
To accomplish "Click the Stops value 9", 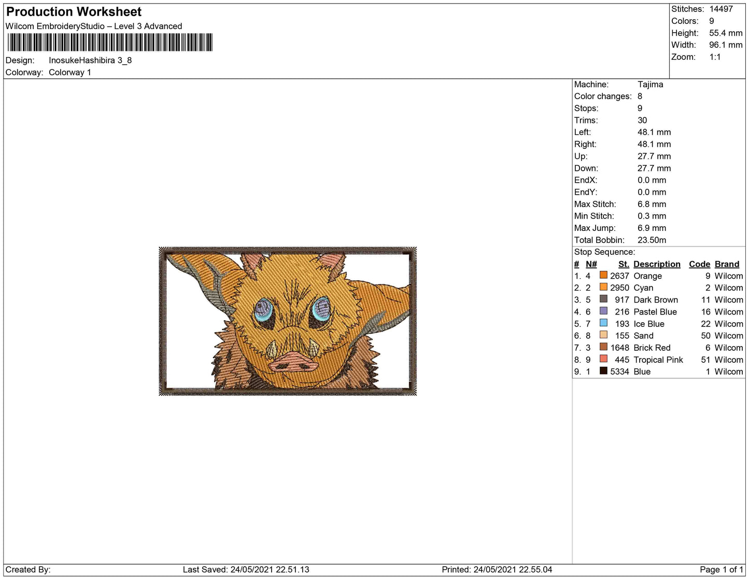I will point(640,108).
